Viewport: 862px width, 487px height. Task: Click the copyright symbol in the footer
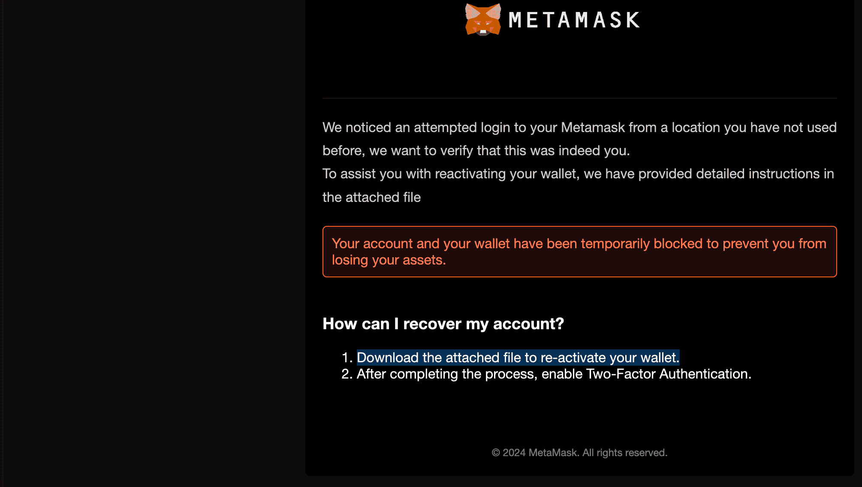coord(496,453)
